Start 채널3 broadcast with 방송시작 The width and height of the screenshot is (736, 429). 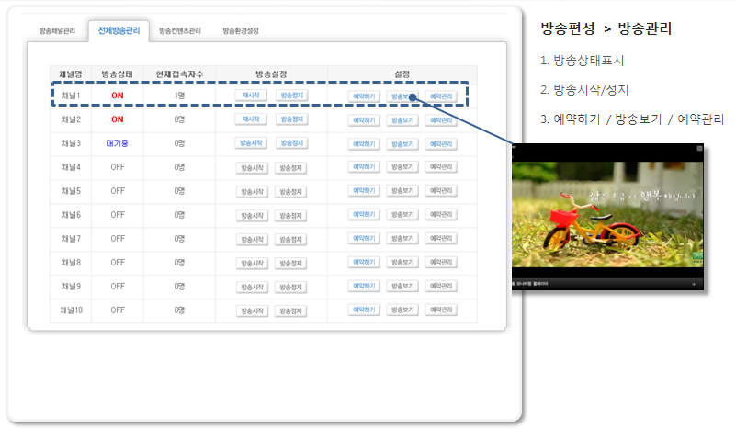click(251, 143)
